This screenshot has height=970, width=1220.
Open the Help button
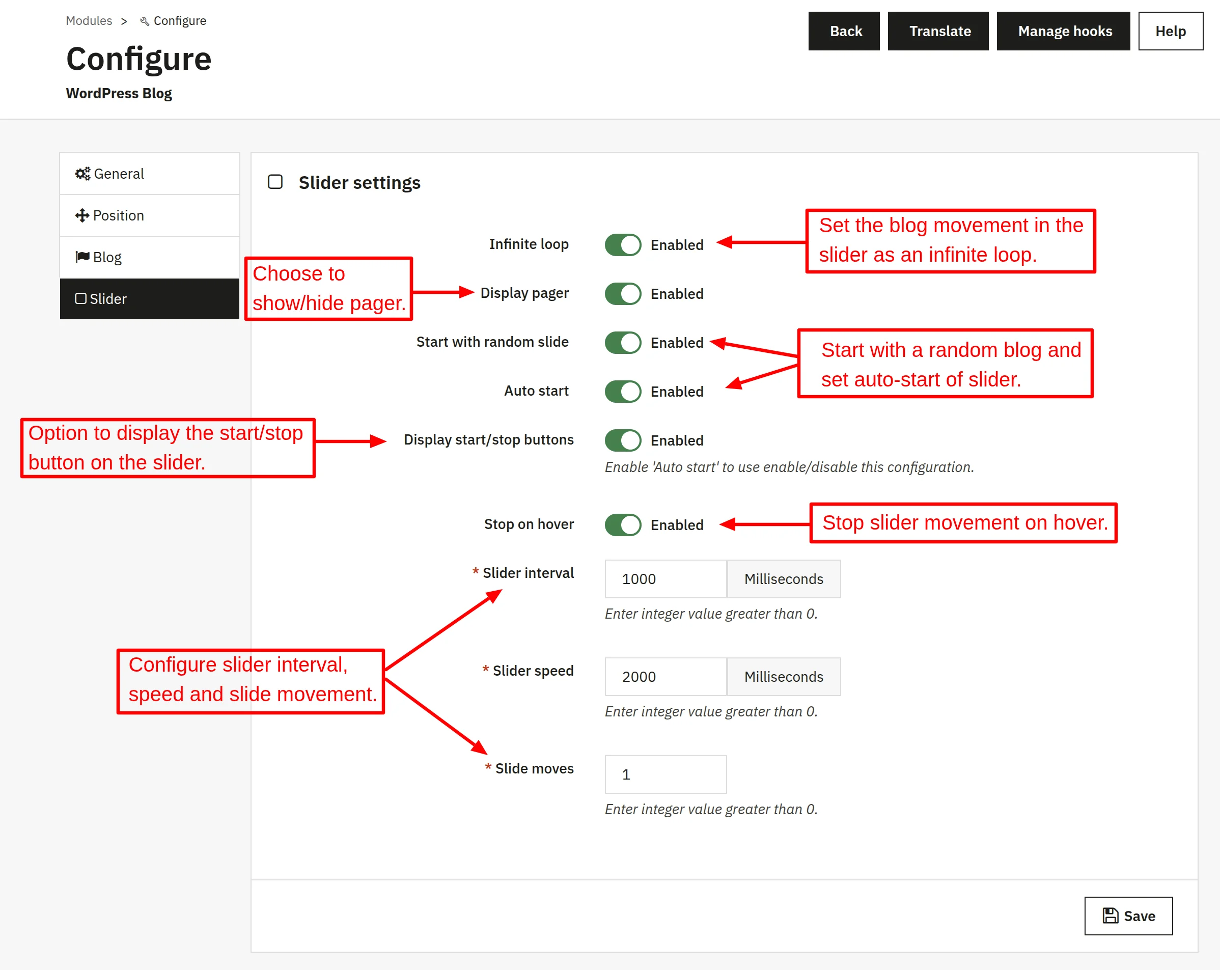(1170, 31)
